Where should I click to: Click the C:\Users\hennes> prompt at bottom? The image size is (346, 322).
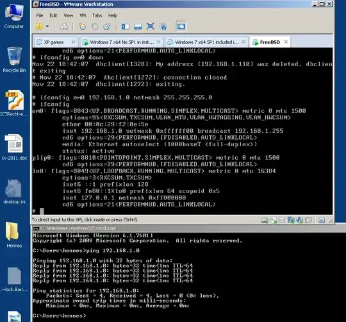(60, 316)
